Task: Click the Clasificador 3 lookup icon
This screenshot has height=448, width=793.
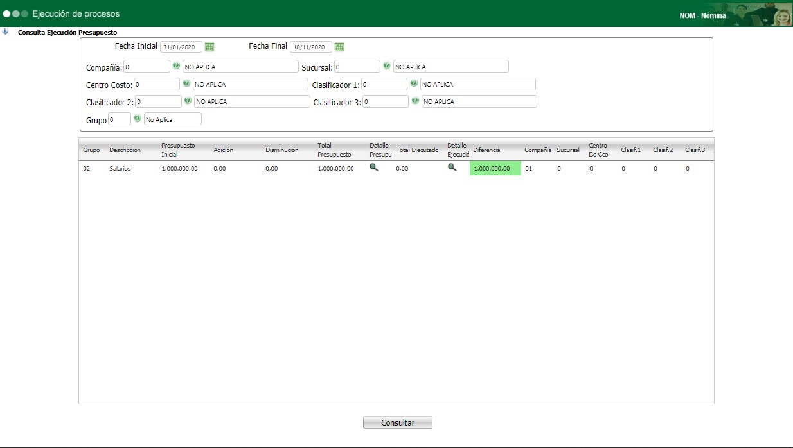Action: (415, 101)
